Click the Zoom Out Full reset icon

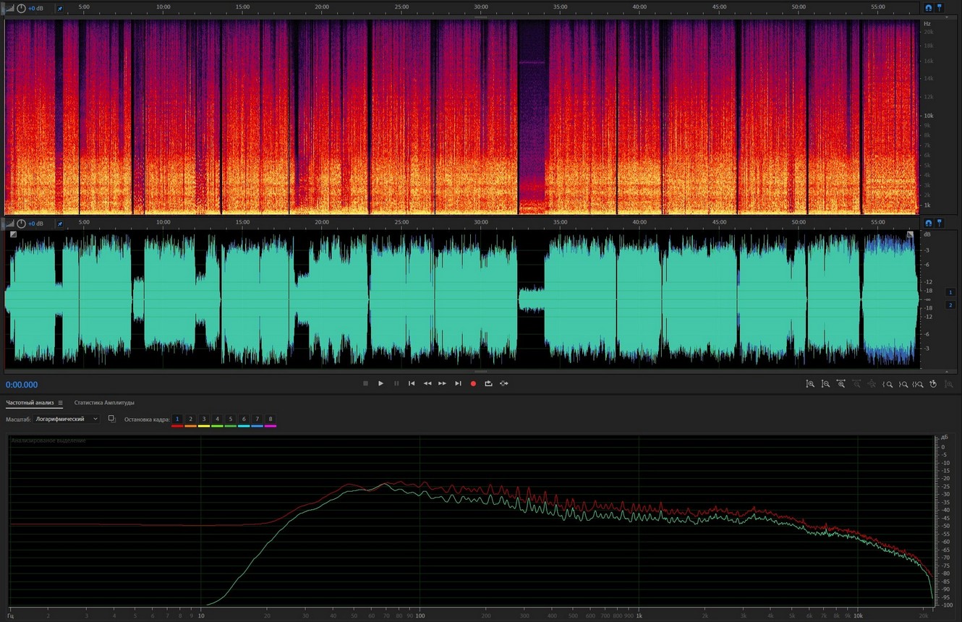(933, 384)
